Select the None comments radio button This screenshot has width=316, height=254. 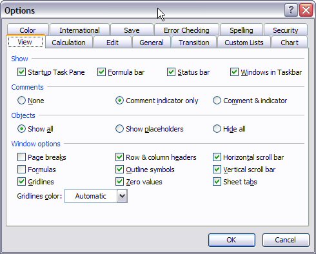pyautogui.click(x=21, y=101)
